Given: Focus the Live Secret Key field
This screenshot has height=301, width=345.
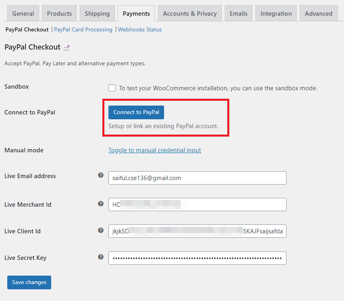Looking at the screenshot, I should click(x=197, y=258).
